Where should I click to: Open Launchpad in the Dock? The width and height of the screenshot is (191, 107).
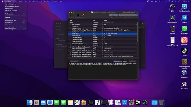[x=36, y=102]
